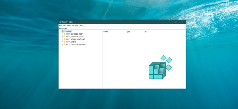Click the address bar showing Computer

[x=122, y=28]
